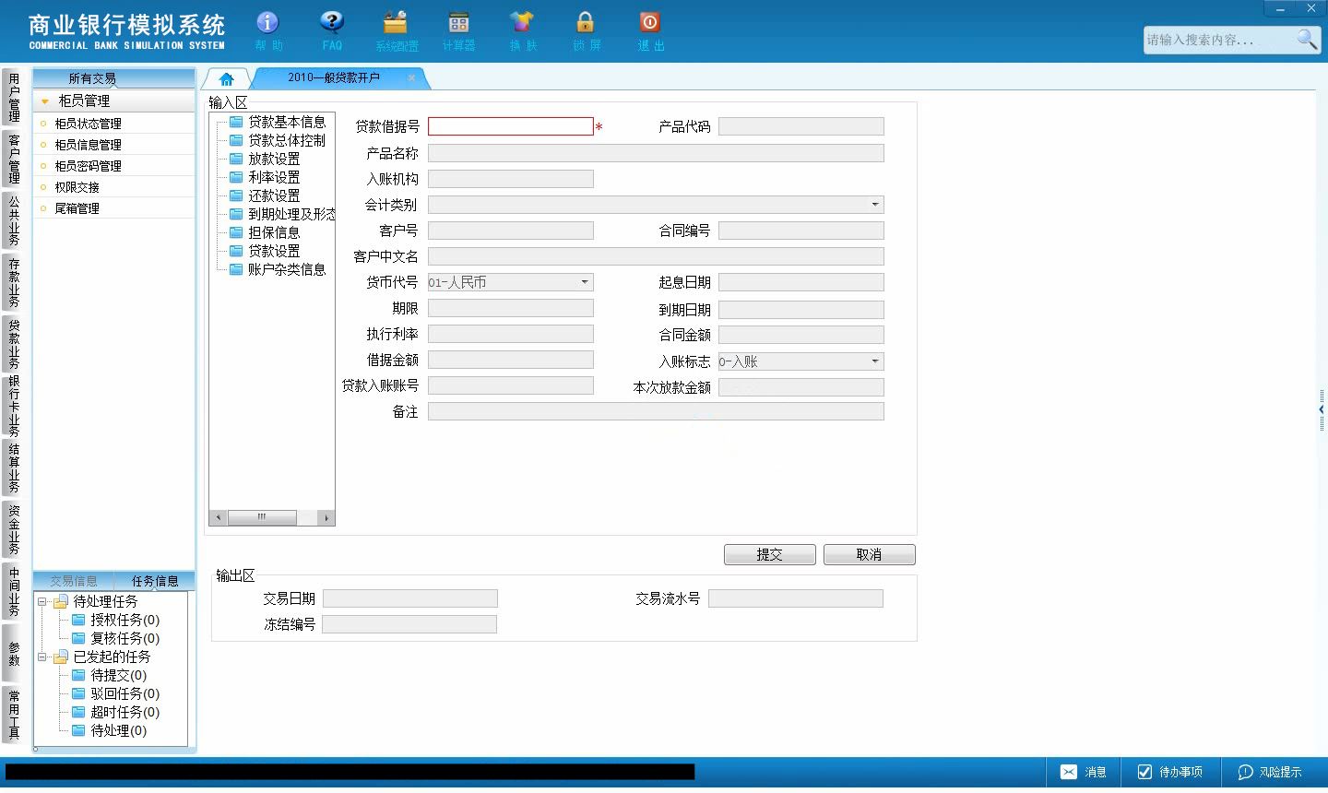Select 利率设置 folder node
1328x793 pixels.
click(x=266, y=177)
